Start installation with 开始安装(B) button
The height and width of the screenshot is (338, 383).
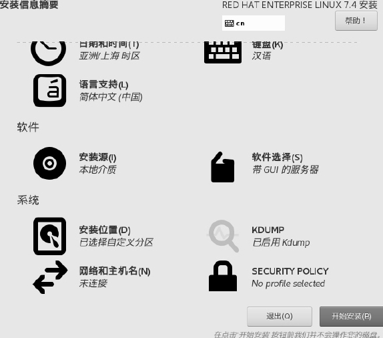(351, 317)
